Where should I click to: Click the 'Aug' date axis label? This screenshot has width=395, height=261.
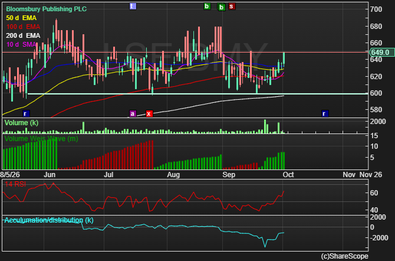[x=173, y=175]
